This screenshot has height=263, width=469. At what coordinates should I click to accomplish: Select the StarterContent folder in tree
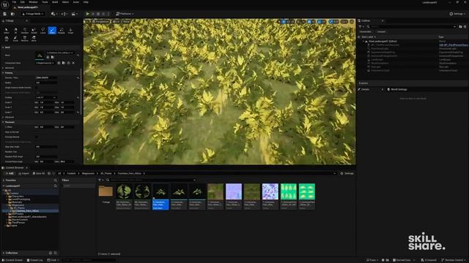pyautogui.click(x=20, y=220)
